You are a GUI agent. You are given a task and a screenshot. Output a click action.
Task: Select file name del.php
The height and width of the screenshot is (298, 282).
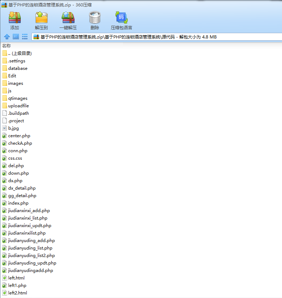click(x=16, y=166)
